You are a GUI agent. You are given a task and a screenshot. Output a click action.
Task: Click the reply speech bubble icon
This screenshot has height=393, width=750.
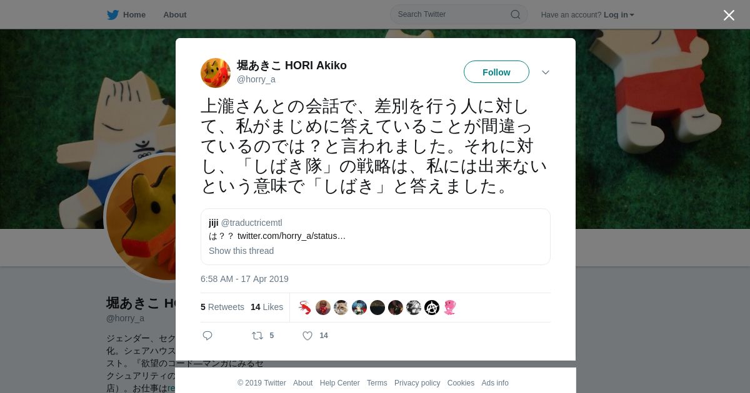click(207, 336)
